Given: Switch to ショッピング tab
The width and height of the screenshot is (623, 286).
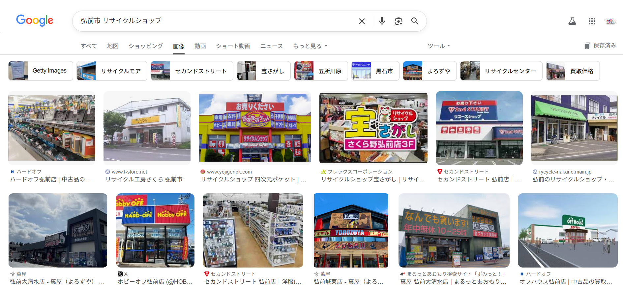Looking at the screenshot, I should [x=146, y=46].
